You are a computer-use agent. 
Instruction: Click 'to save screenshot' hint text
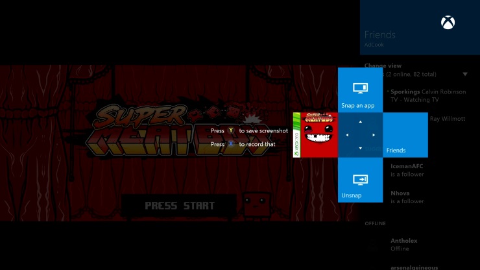[263, 130]
